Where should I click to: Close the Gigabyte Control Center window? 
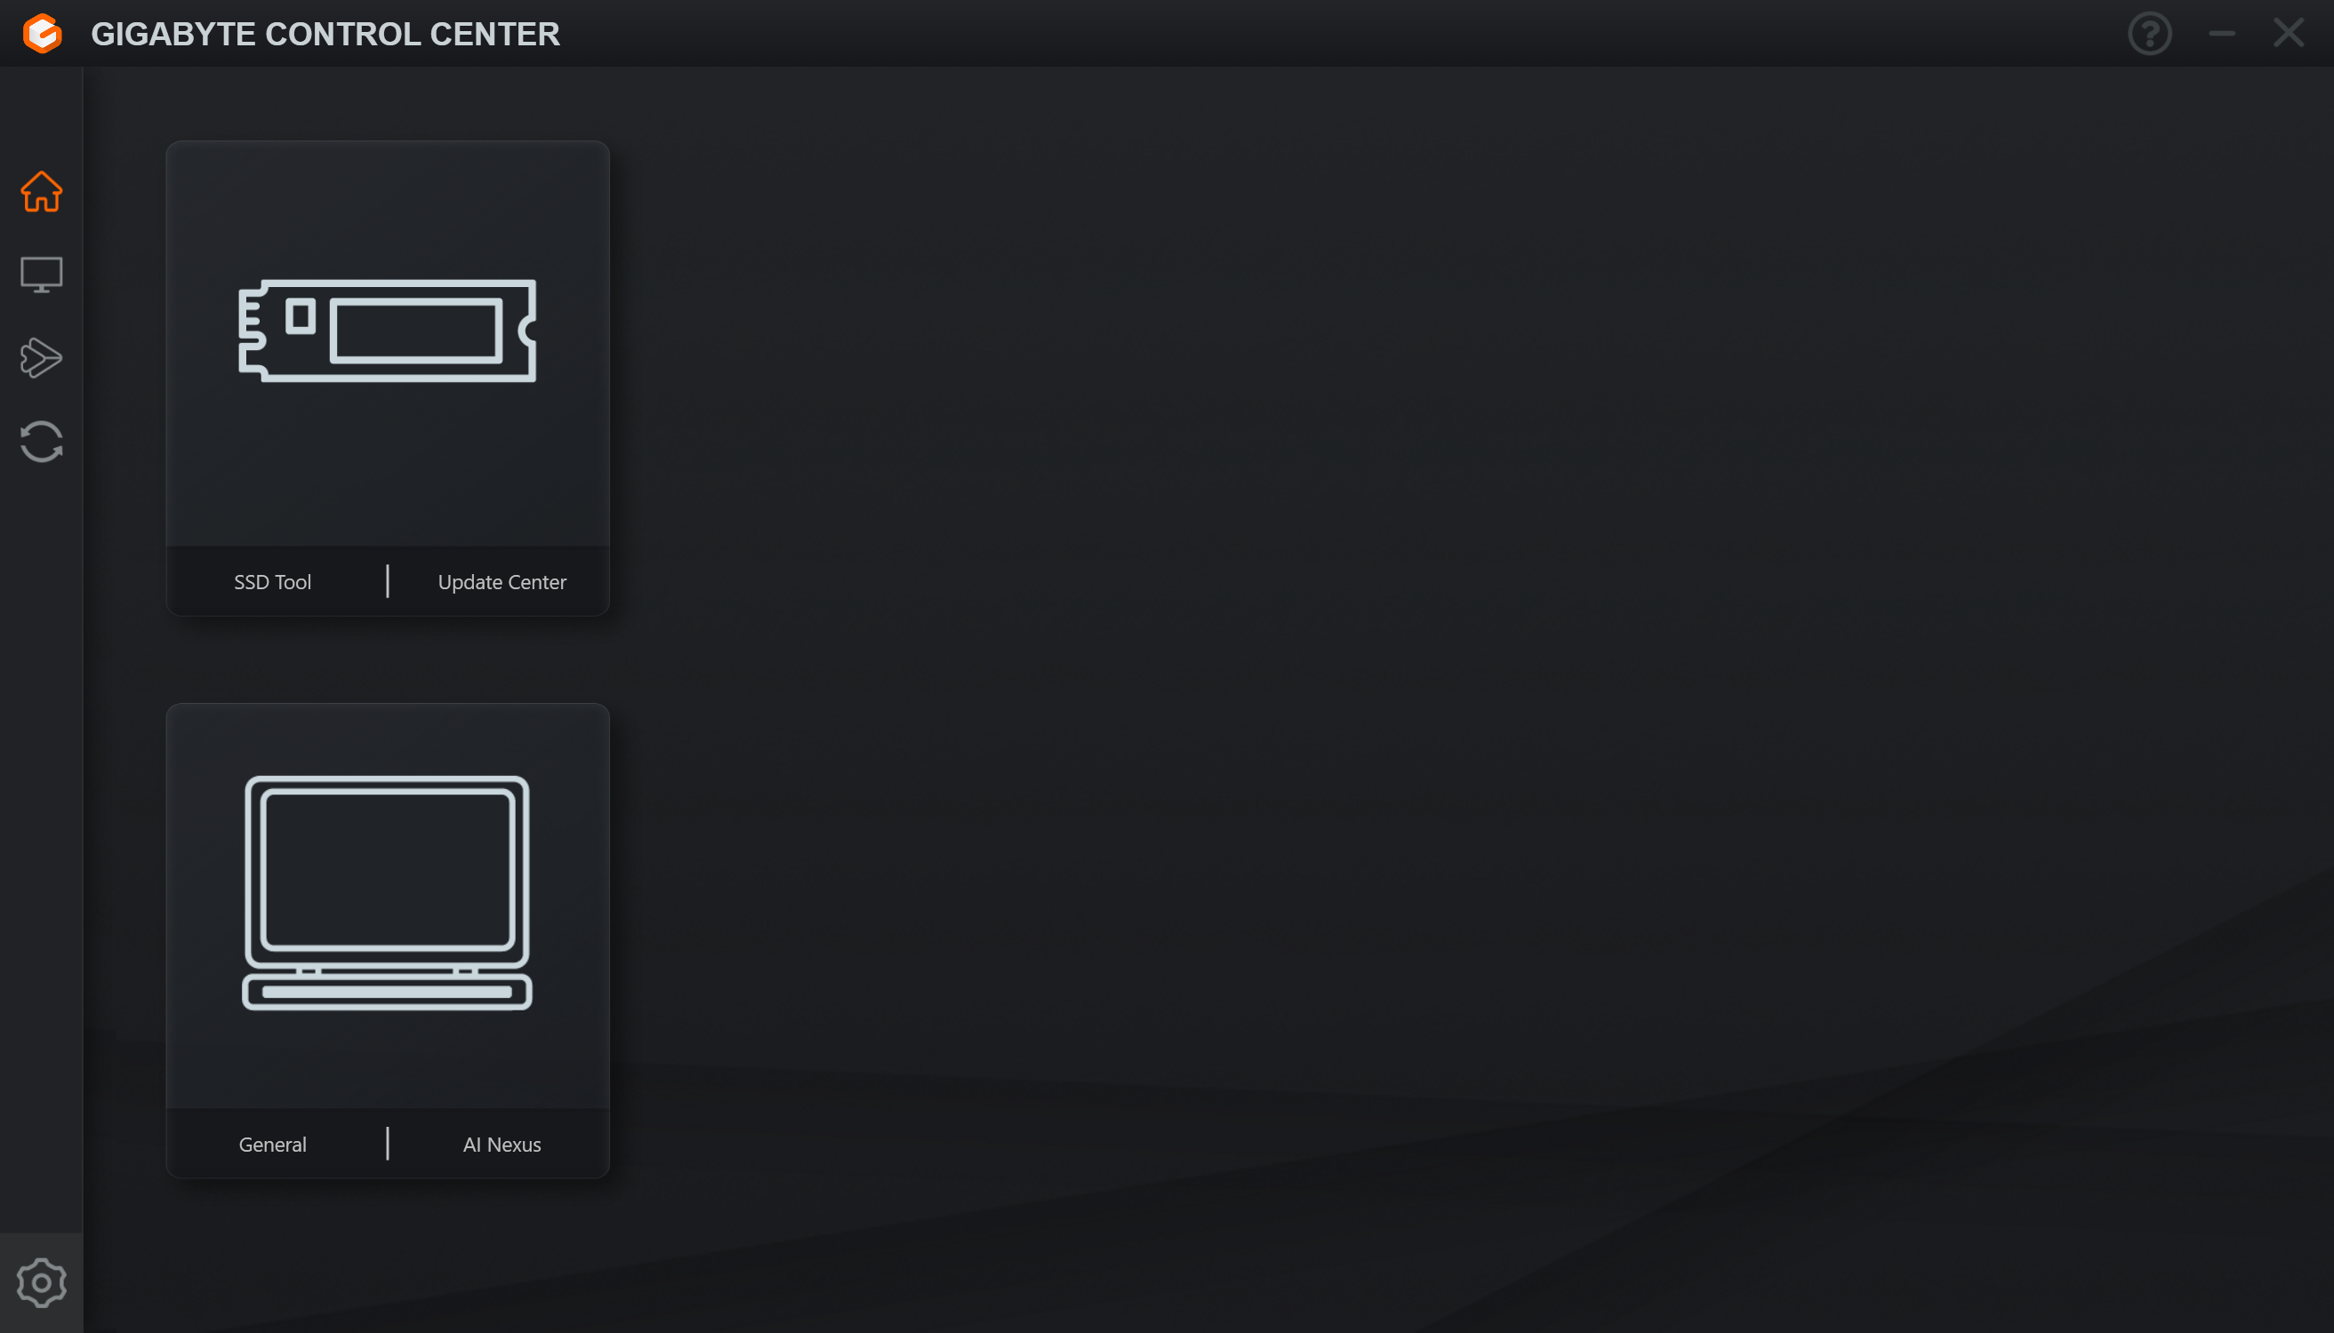(2288, 33)
